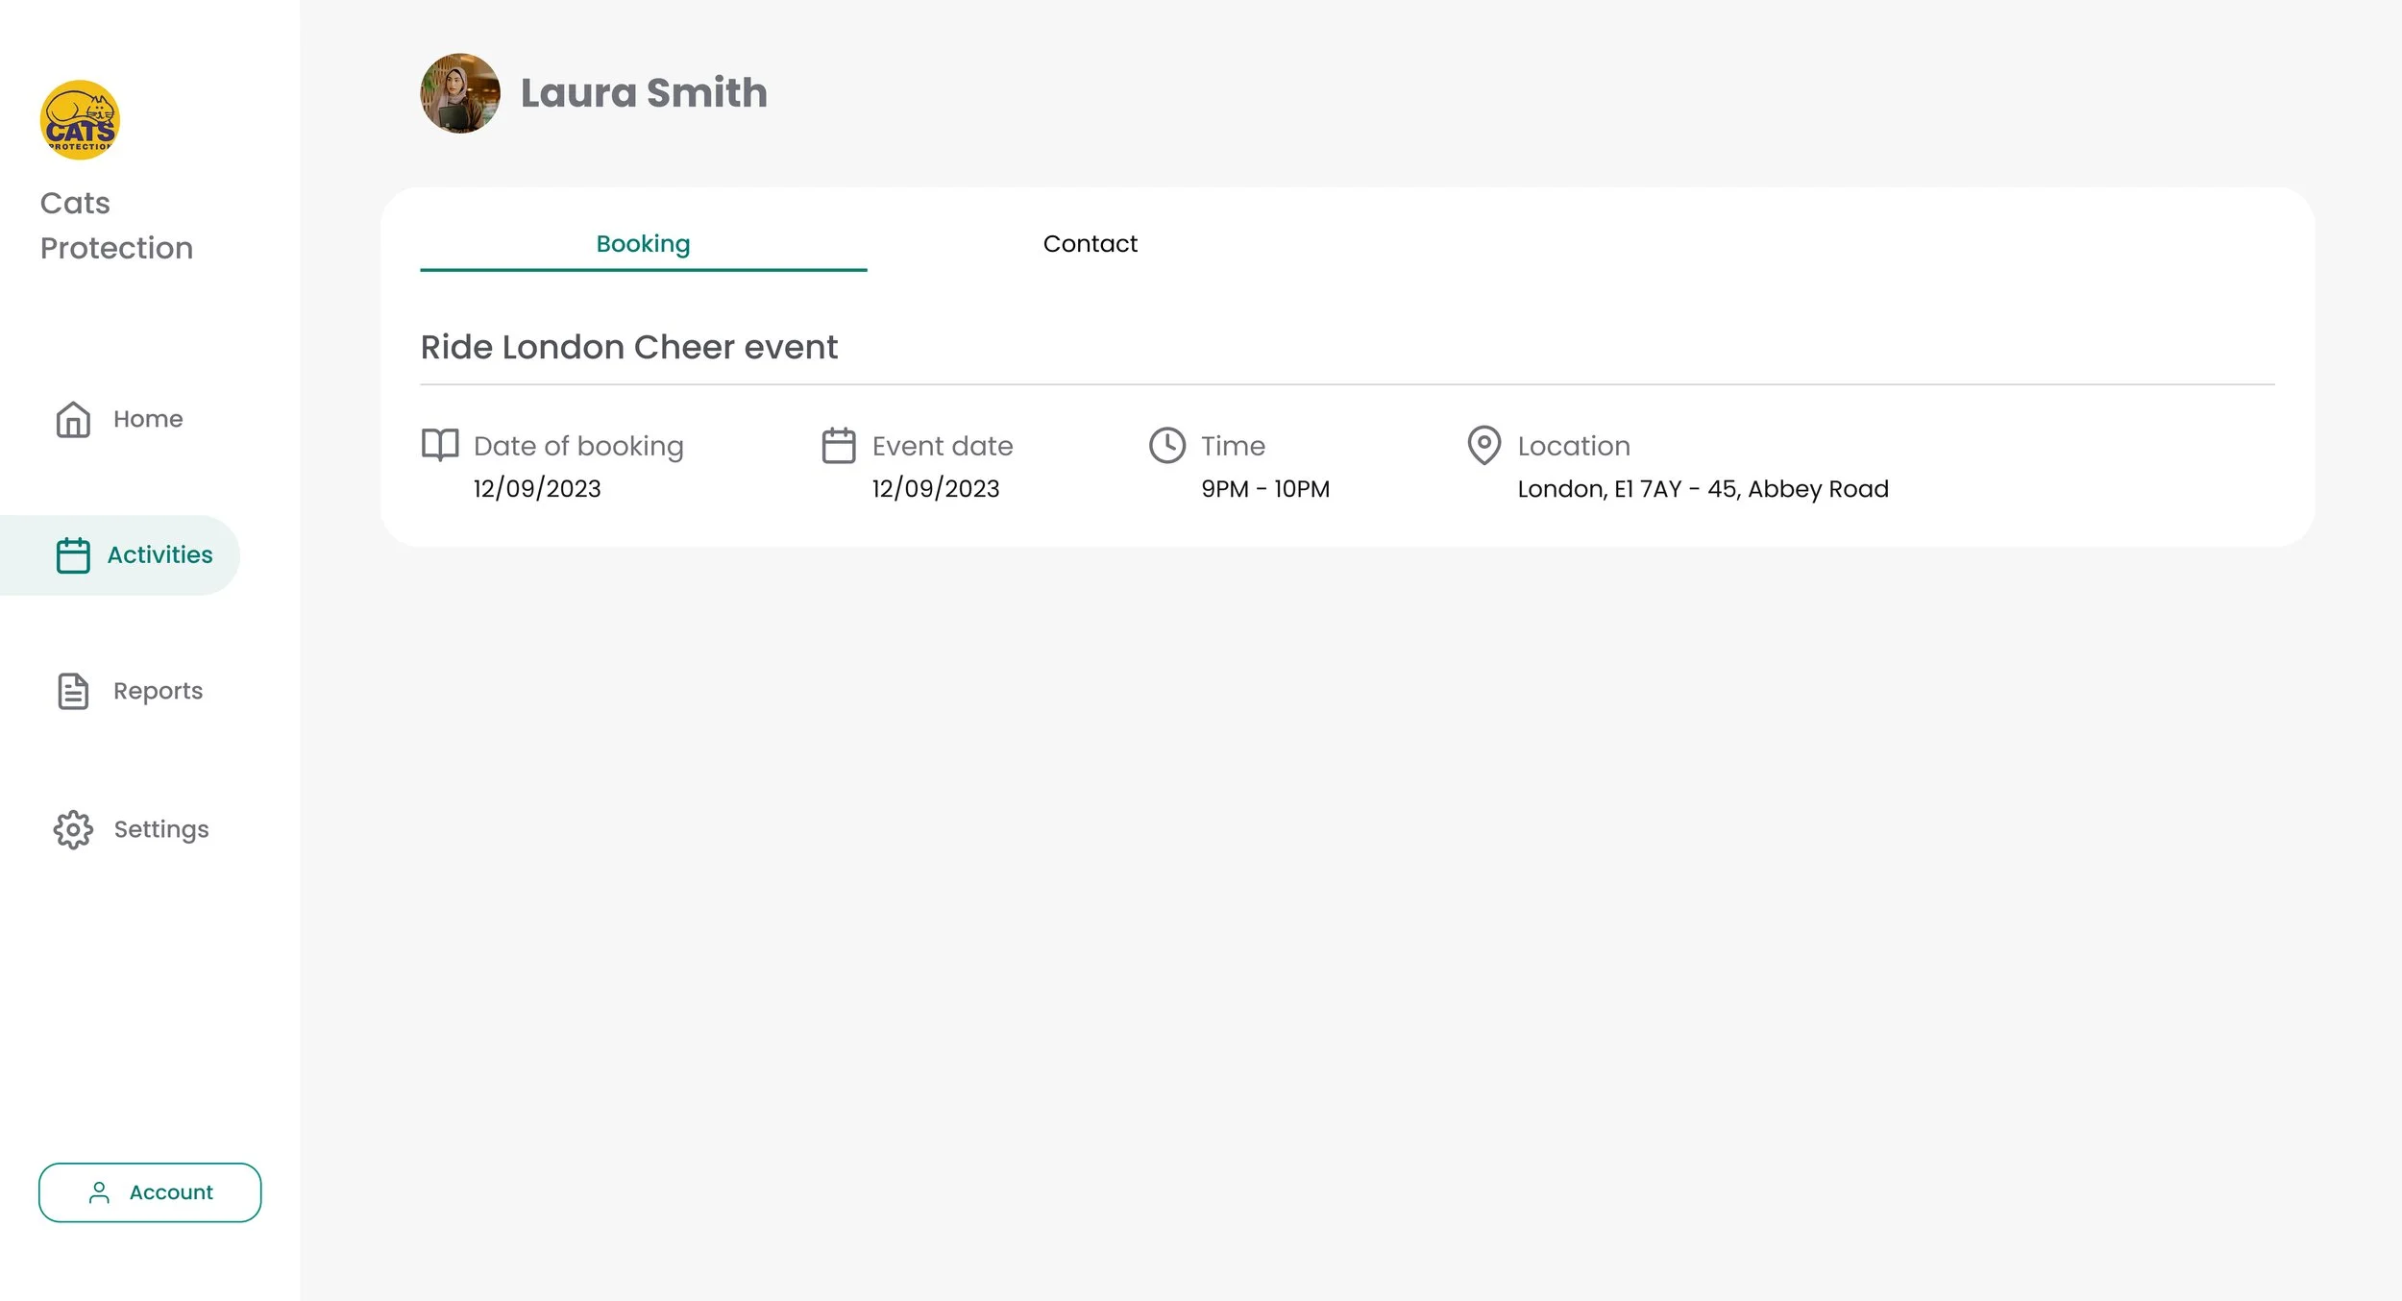Go to Home in the sidebar
This screenshot has width=2402, height=1301.
pos(120,420)
